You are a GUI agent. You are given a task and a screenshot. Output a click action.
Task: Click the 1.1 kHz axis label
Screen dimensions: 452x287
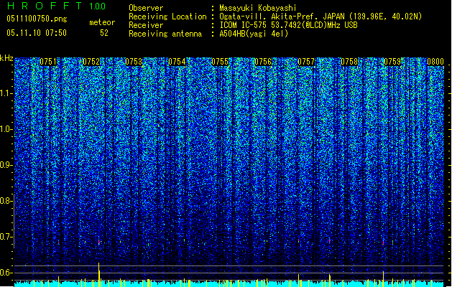pos(6,93)
